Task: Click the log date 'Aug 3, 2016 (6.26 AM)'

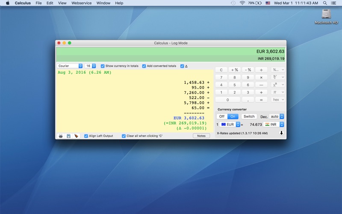Action: coord(84,72)
